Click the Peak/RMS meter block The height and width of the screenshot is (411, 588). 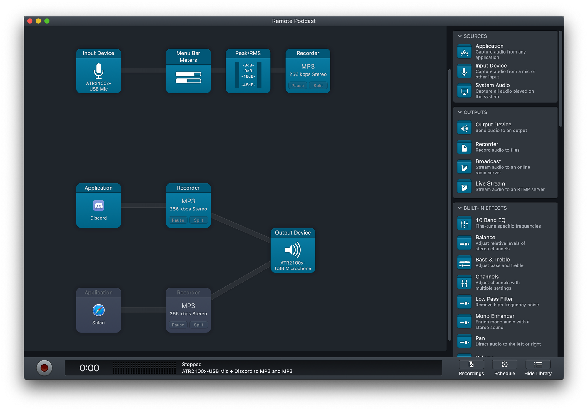click(248, 75)
